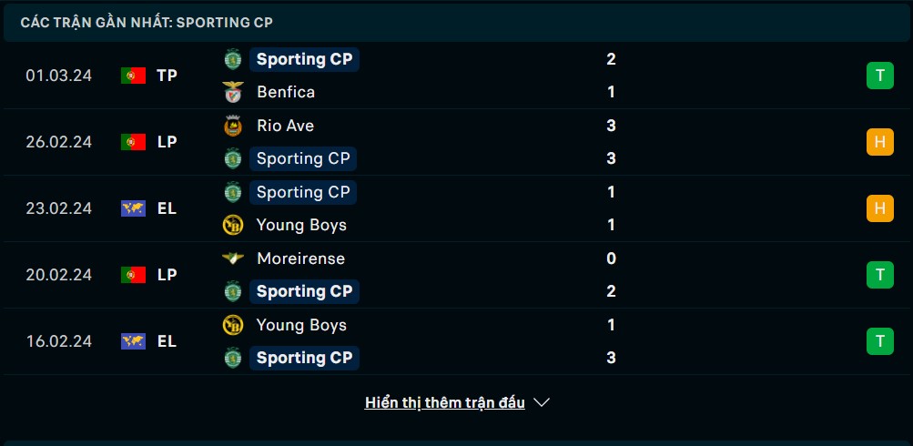Click highlighted Sporting CP in 16.02.24 match
Image resolution: width=913 pixels, height=446 pixels.
305,358
